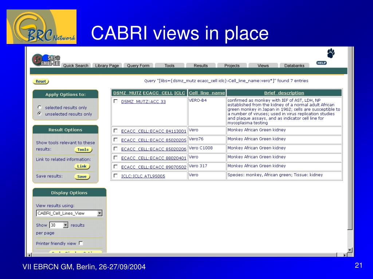This screenshot has width=373, height=279.
Task: Click the horizontal scrollbar right arrow
Action: coord(345,255)
